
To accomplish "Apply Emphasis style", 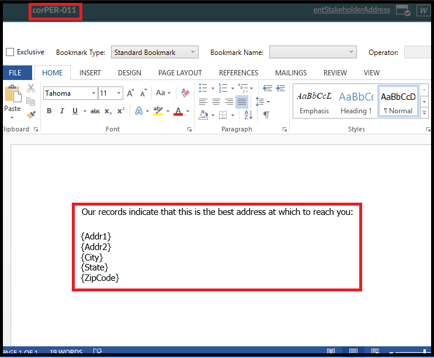I will [314, 102].
